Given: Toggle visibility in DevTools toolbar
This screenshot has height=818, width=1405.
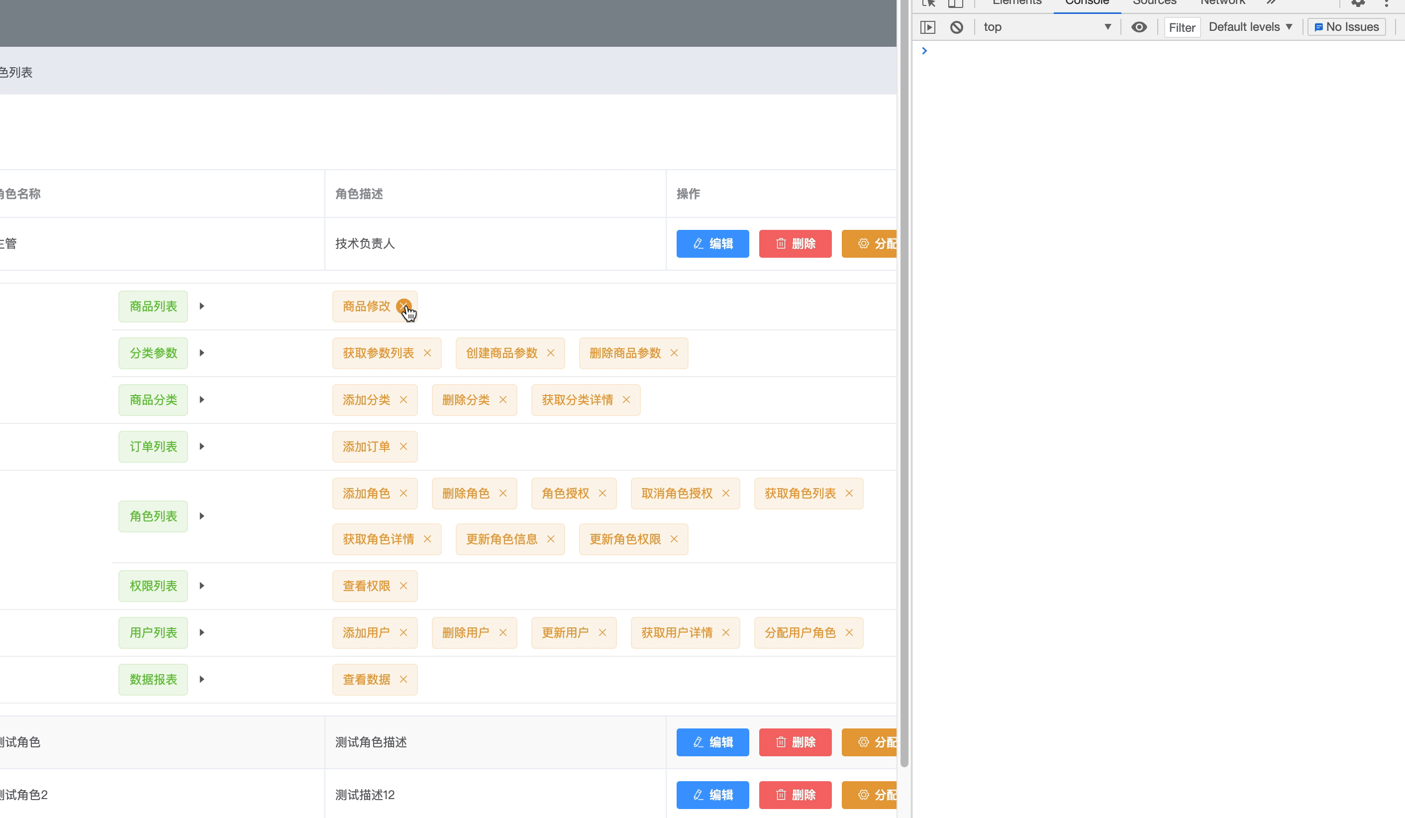Looking at the screenshot, I should [1139, 26].
